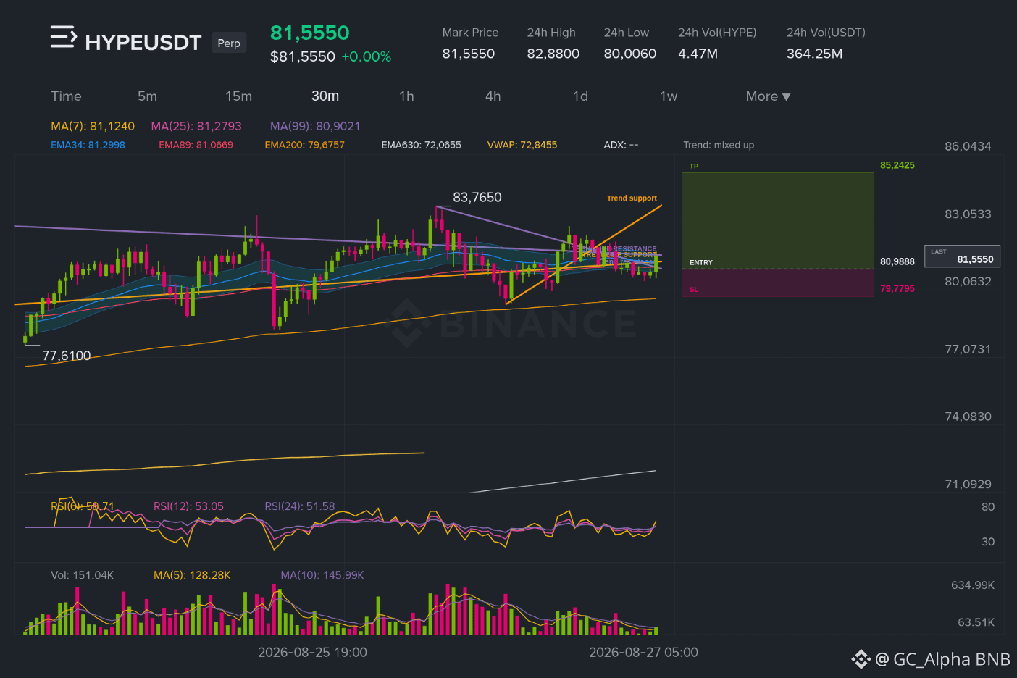The width and height of the screenshot is (1017, 678).
Task: Click the @GC_Alpha BNB author handle
Action: coord(942,659)
